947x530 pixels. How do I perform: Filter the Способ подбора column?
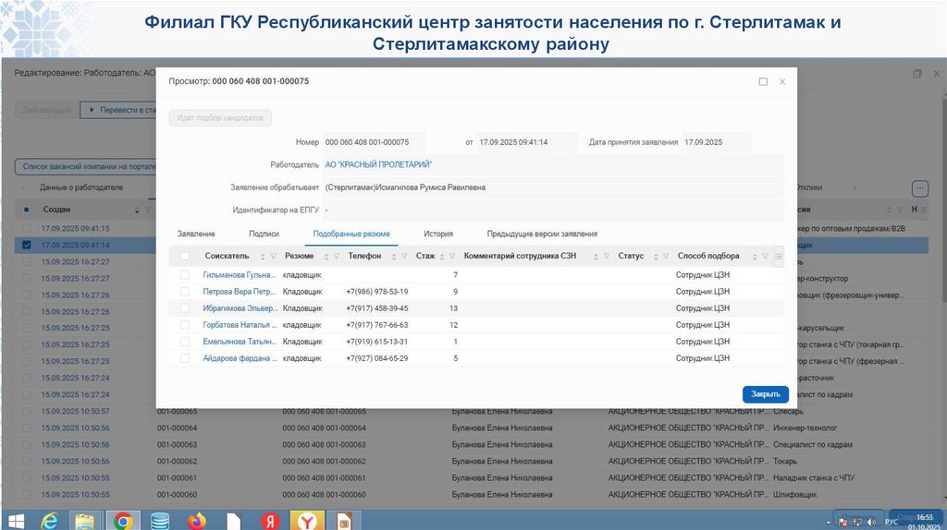pos(765,257)
